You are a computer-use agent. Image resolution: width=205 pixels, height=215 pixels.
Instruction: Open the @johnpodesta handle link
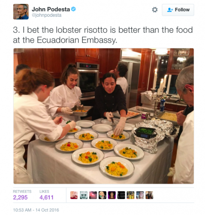(x=47, y=15)
